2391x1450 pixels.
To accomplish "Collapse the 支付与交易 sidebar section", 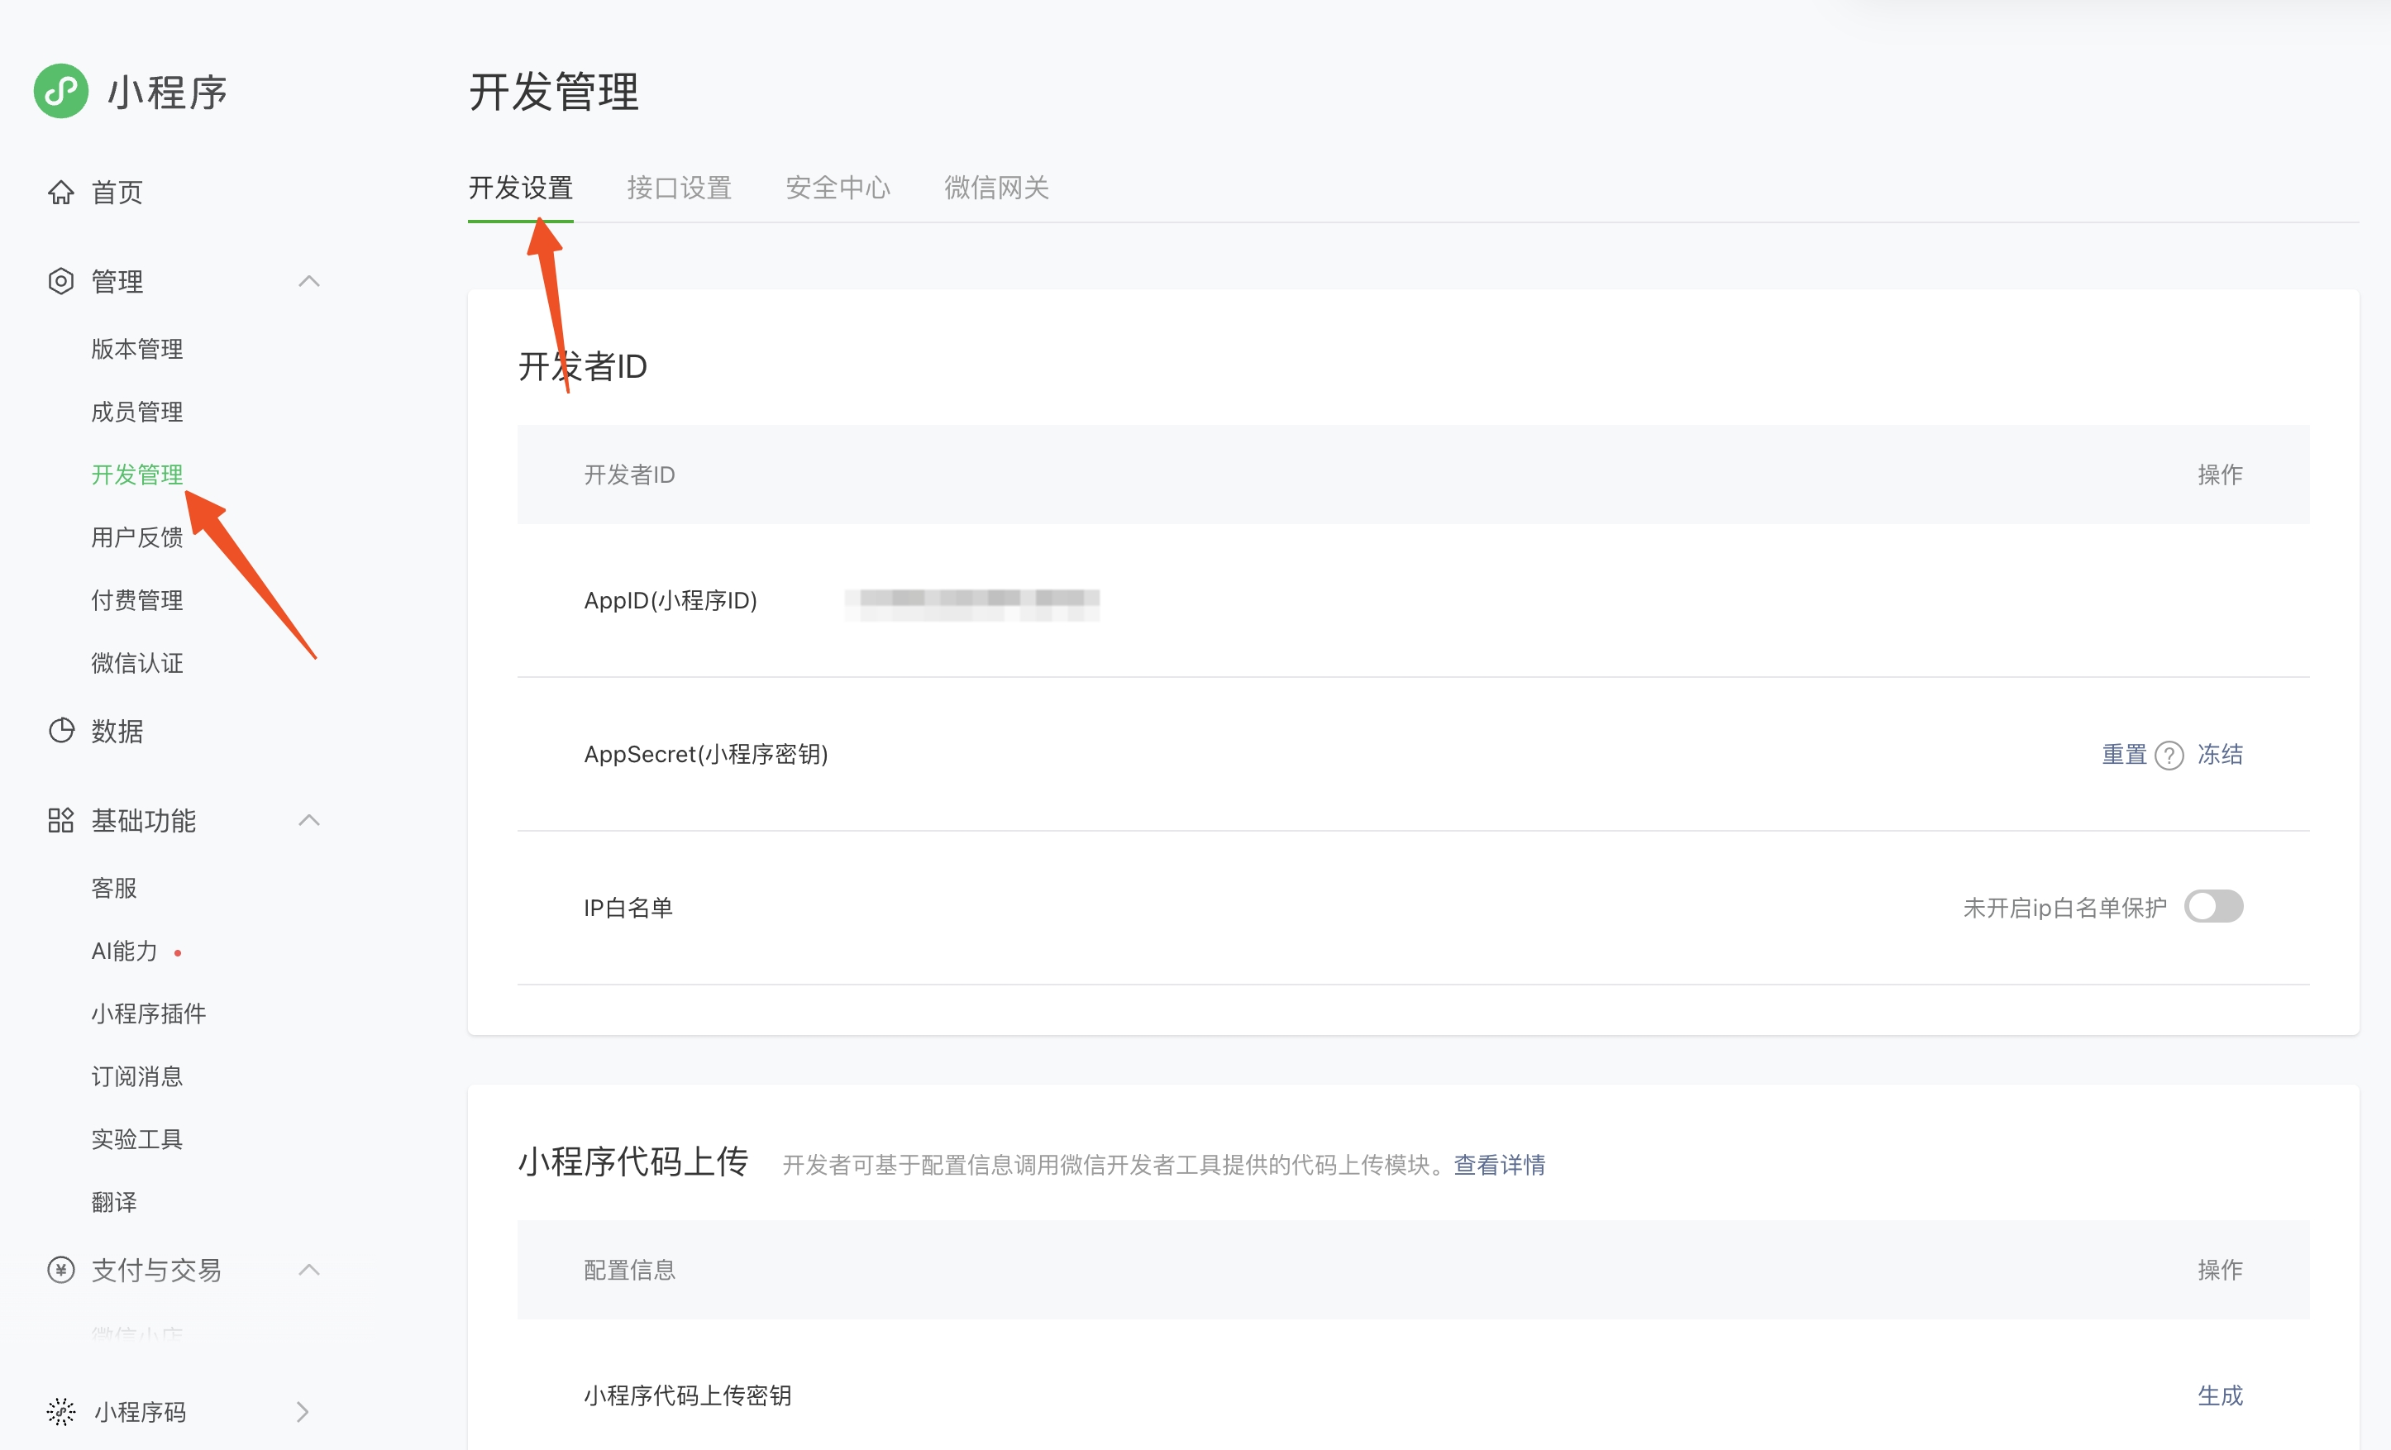I will coord(308,1270).
